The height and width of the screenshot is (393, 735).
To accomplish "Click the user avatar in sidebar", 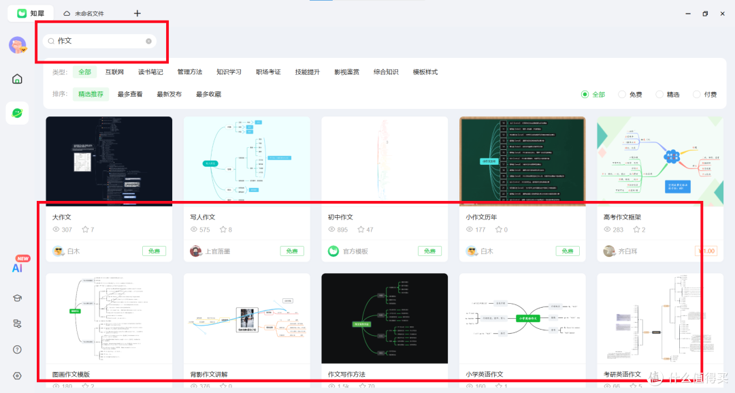I will 18,45.
